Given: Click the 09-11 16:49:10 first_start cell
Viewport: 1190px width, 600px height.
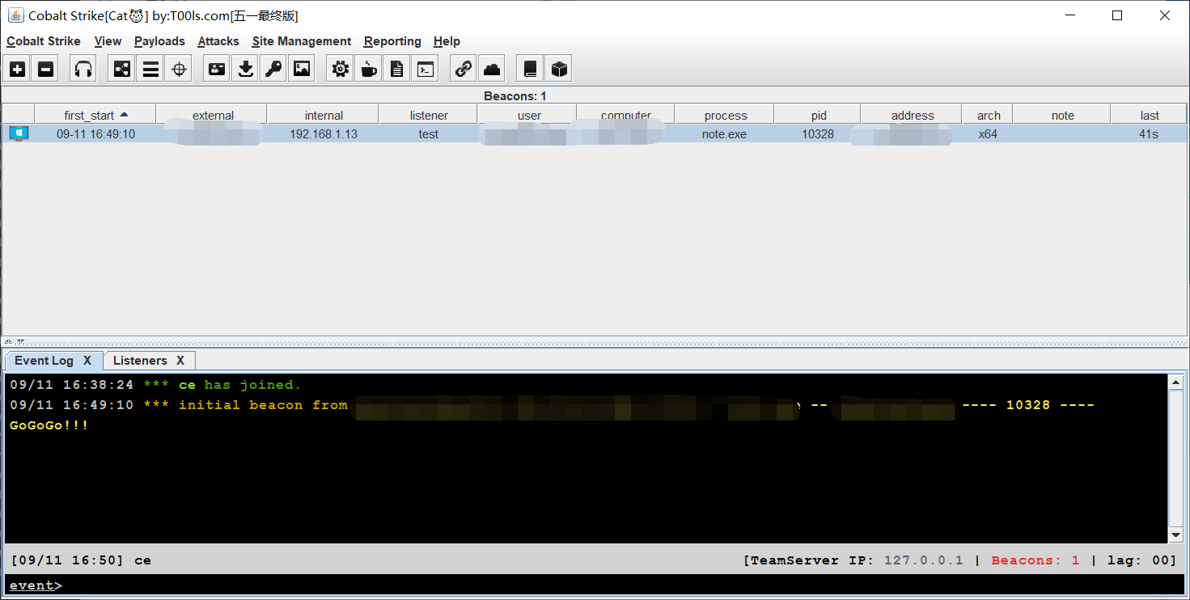Looking at the screenshot, I should coord(95,134).
